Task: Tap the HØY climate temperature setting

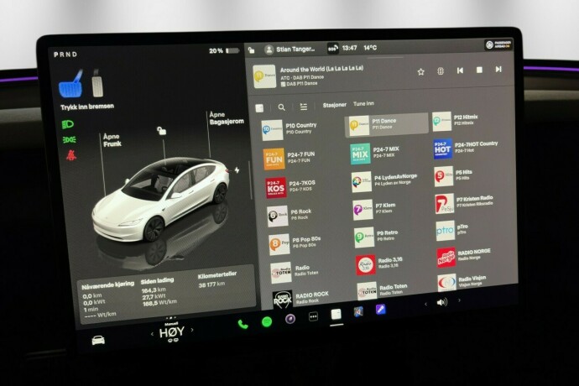Action: click(x=171, y=332)
